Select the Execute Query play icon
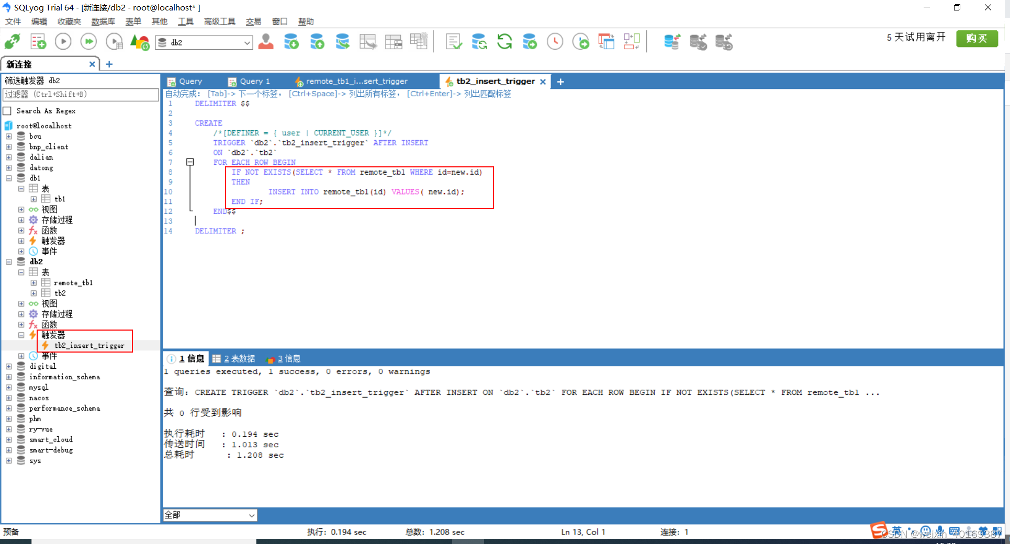 pos(63,41)
